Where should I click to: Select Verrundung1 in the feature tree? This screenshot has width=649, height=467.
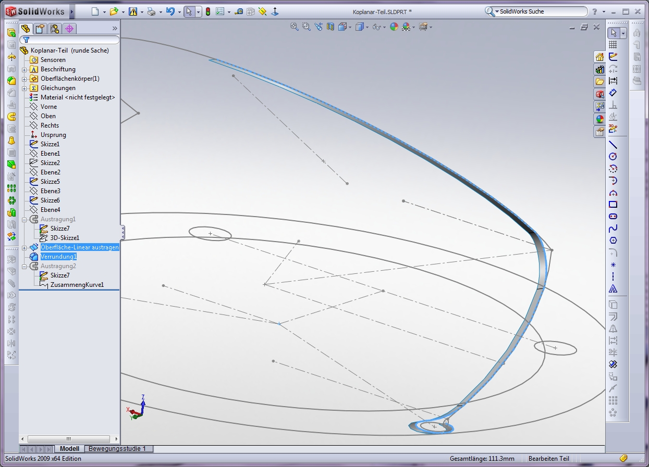coord(58,257)
